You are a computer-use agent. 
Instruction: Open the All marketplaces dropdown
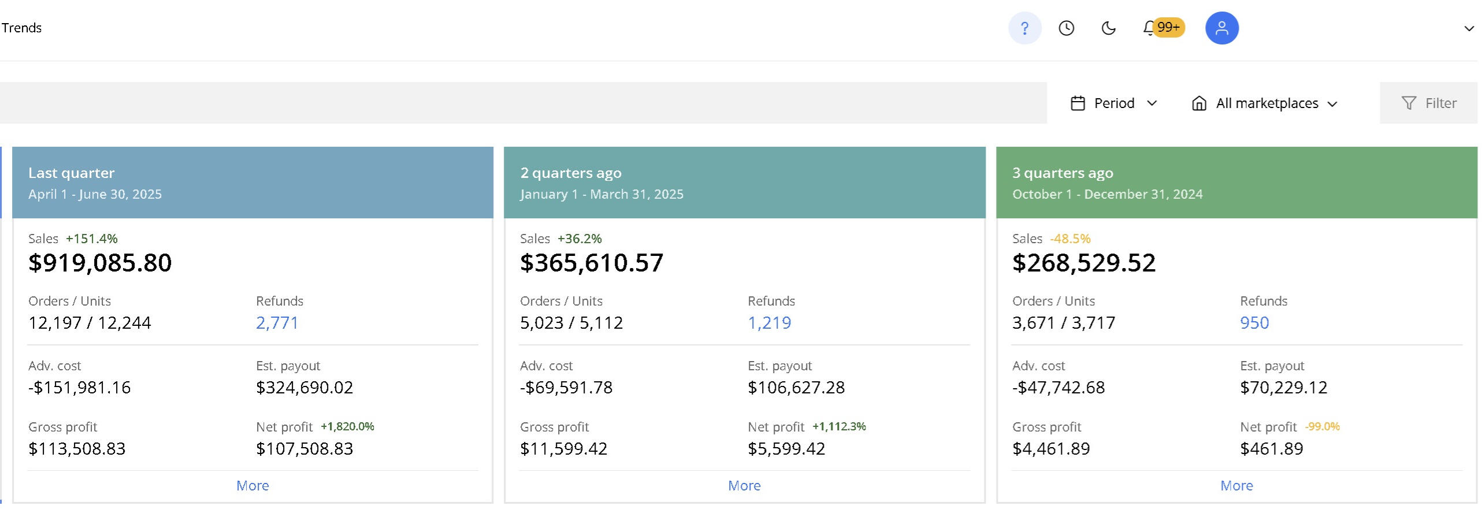pos(1266,103)
